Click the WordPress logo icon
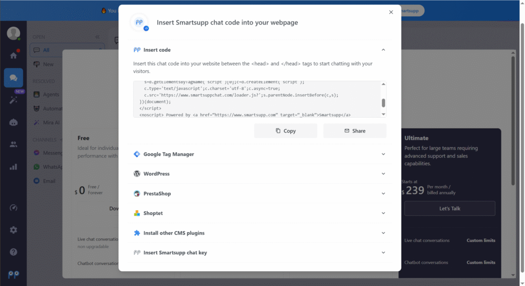The width and height of the screenshot is (525, 286). pos(136,174)
